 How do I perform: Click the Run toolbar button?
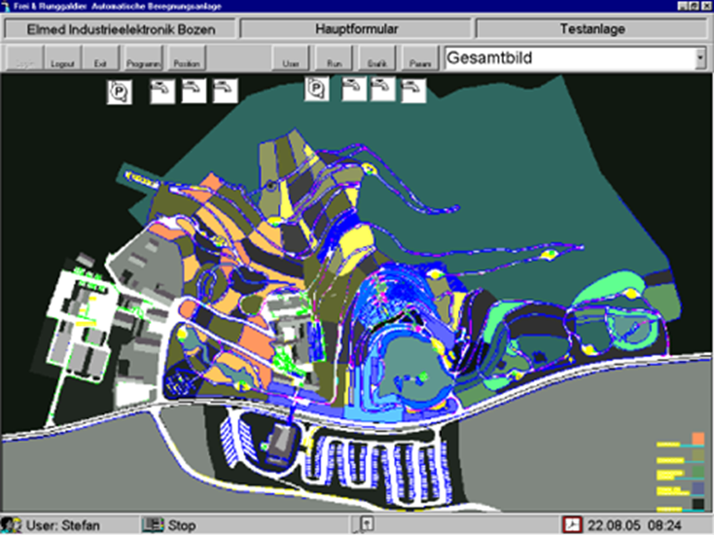[x=335, y=58]
